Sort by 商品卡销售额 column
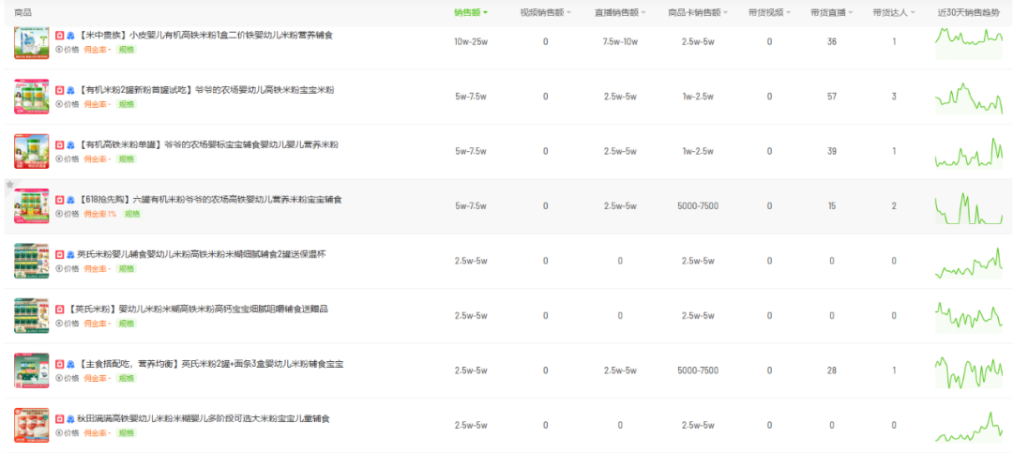This screenshot has width=1013, height=453. [x=700, y=12]
